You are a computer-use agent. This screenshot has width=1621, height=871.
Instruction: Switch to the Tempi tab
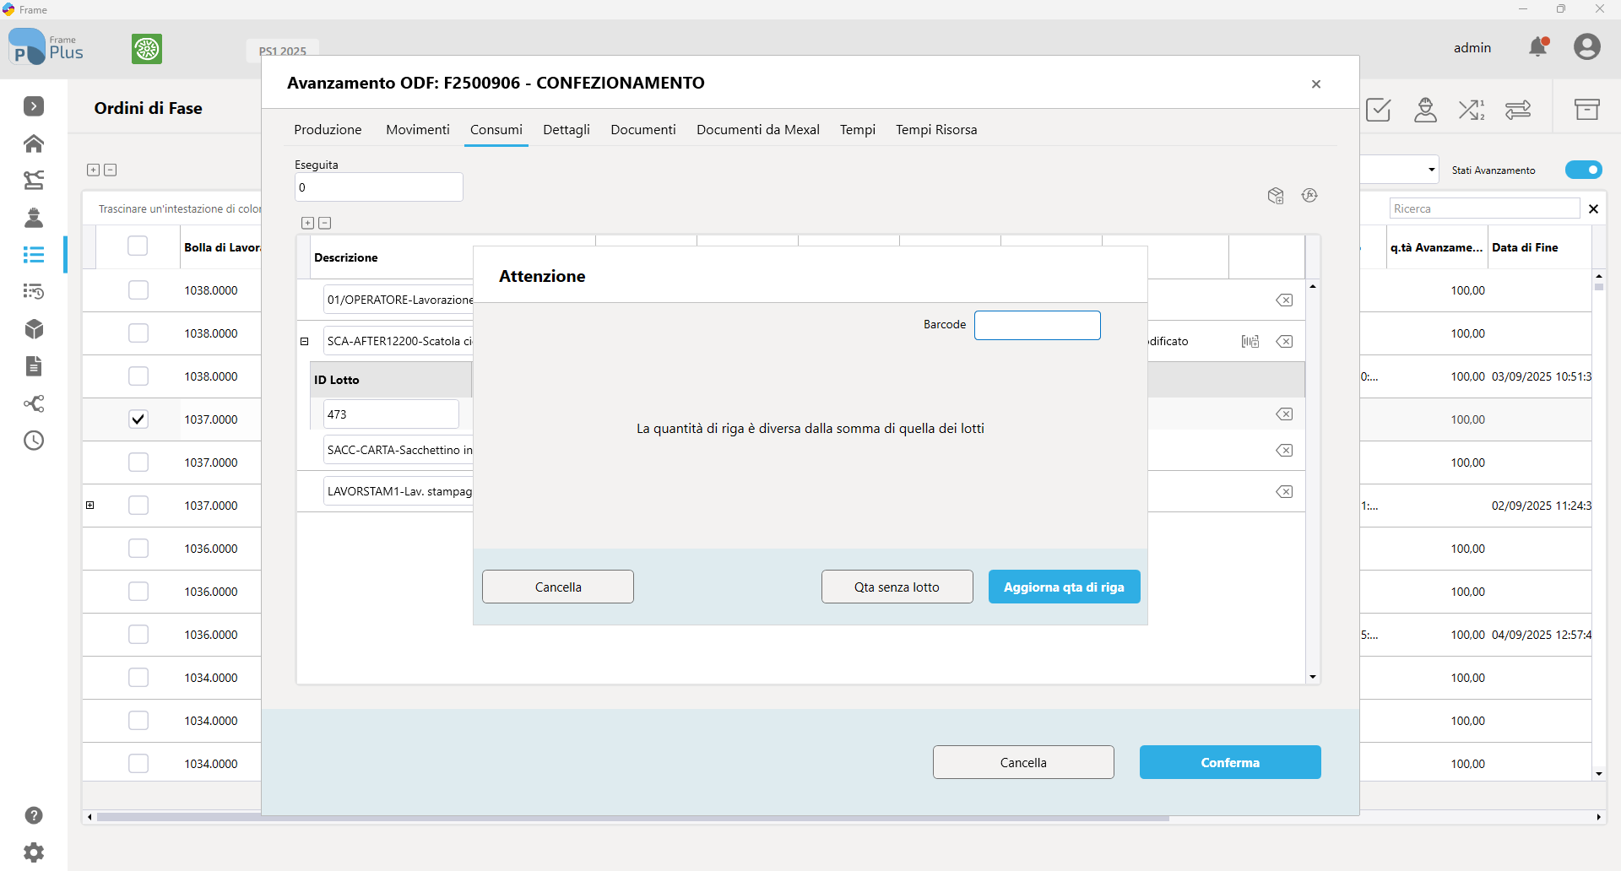[858, 130]
